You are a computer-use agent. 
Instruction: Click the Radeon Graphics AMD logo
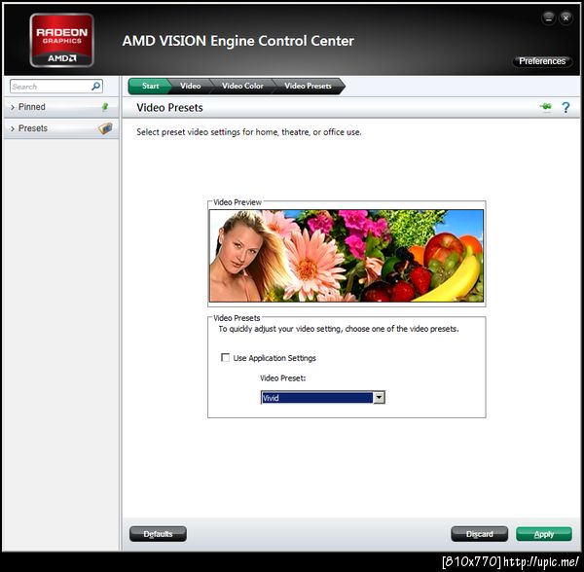62,40
